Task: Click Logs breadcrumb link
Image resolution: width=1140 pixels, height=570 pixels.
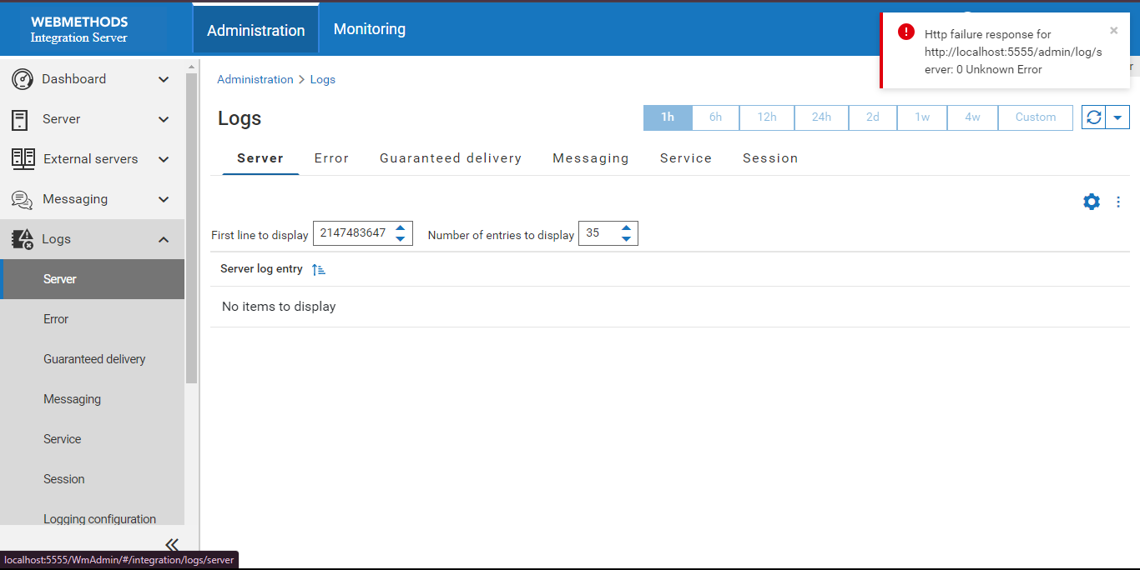Action: (323, 80)
